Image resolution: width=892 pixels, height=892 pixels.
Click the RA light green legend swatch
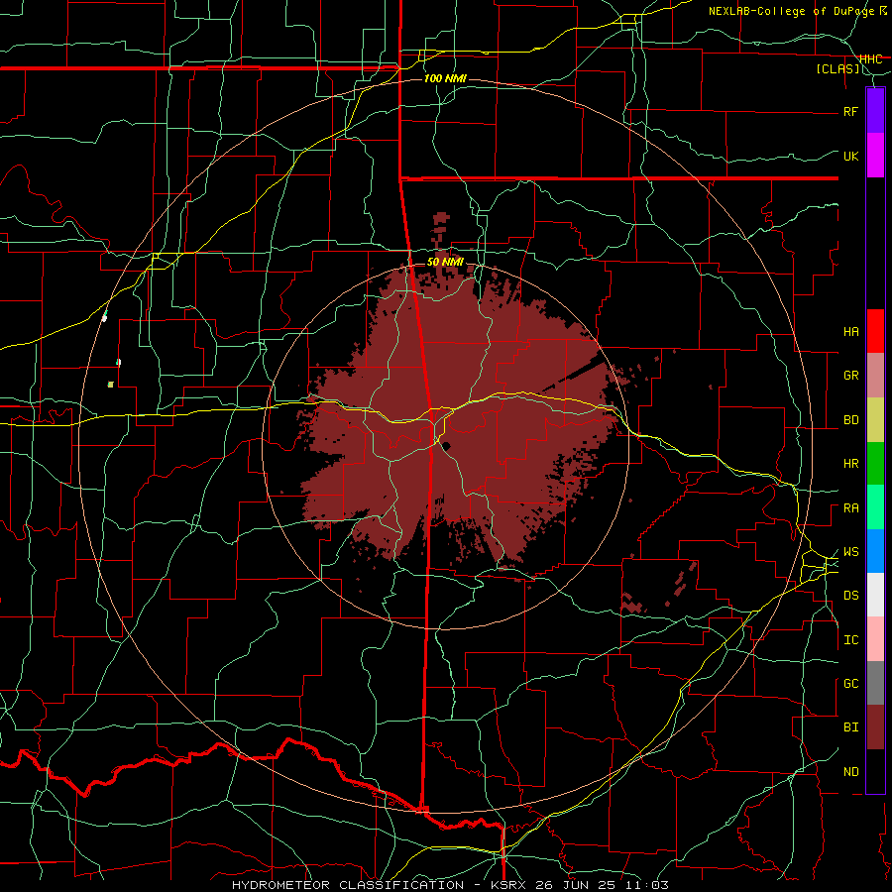click(875, 507)
